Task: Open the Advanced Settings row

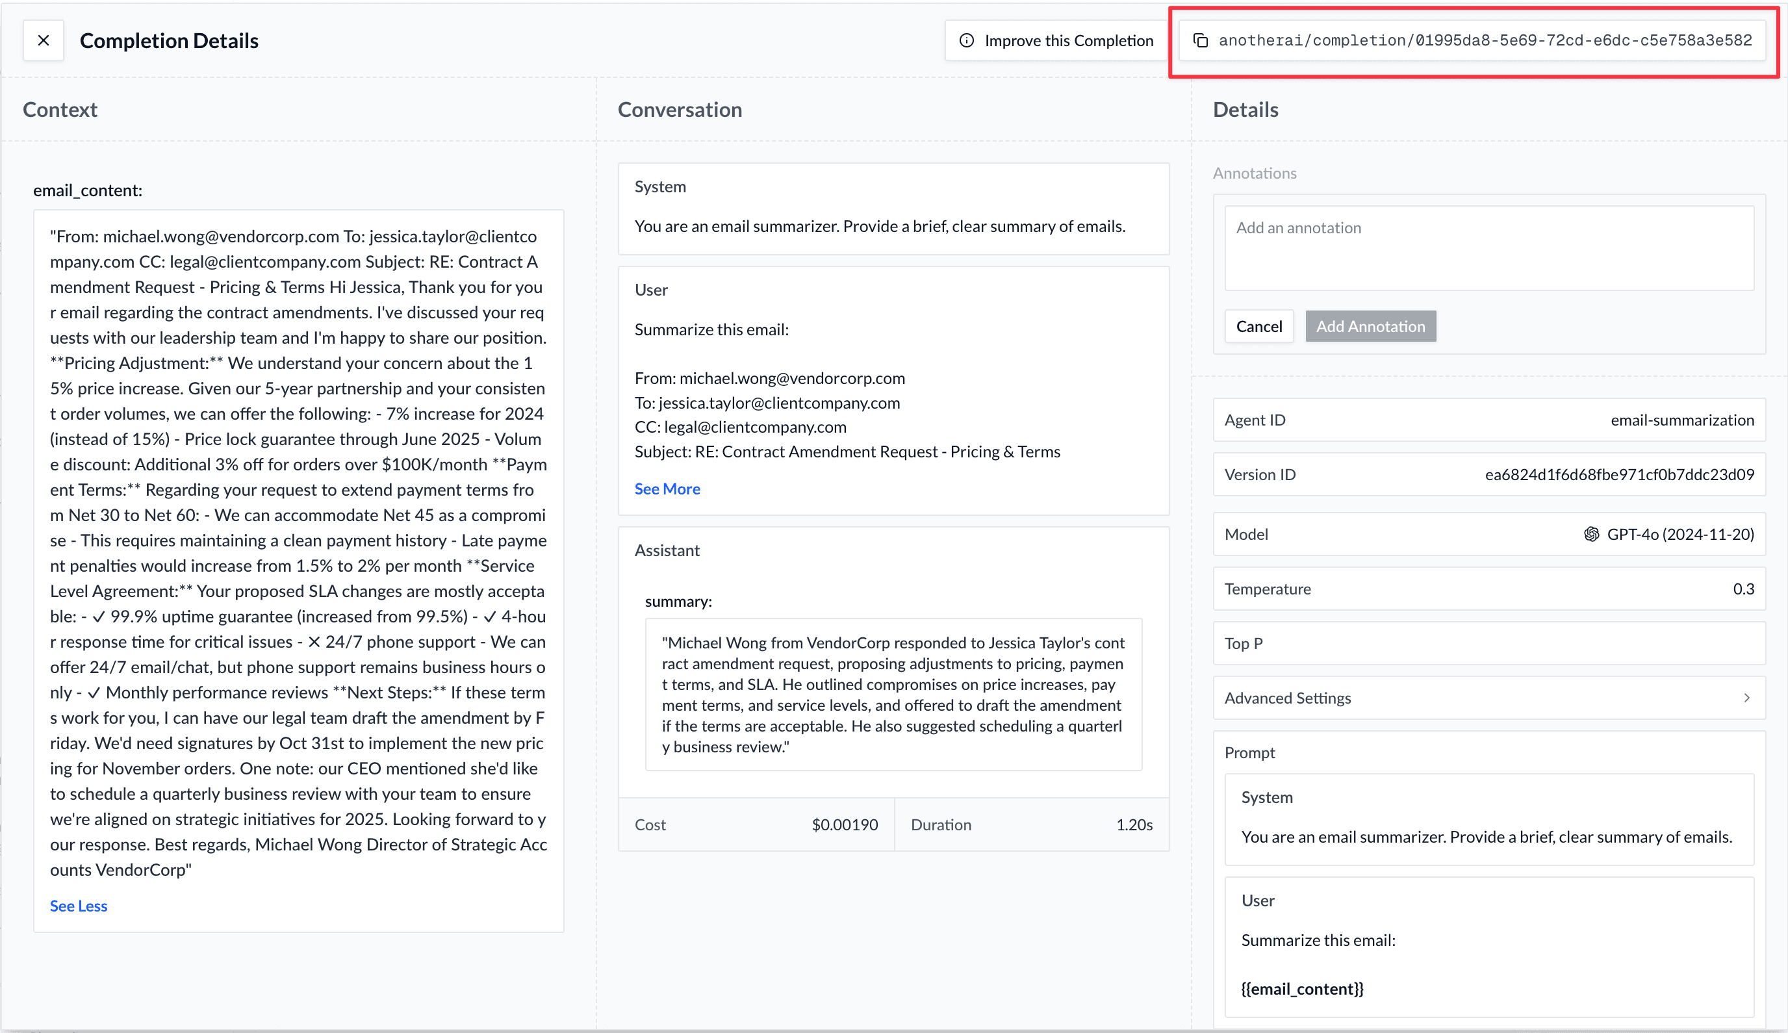Action: click(1488, 698)
